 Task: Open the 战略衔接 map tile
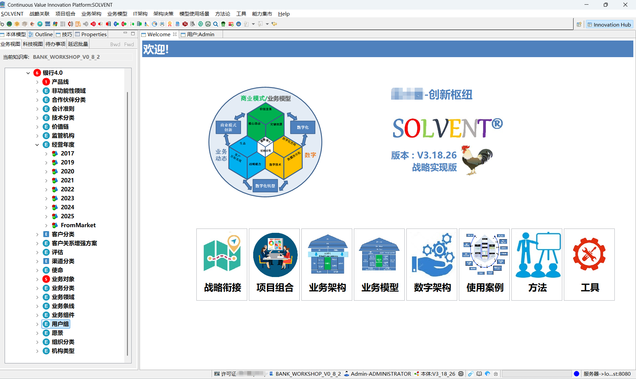(x=222, y=264)
